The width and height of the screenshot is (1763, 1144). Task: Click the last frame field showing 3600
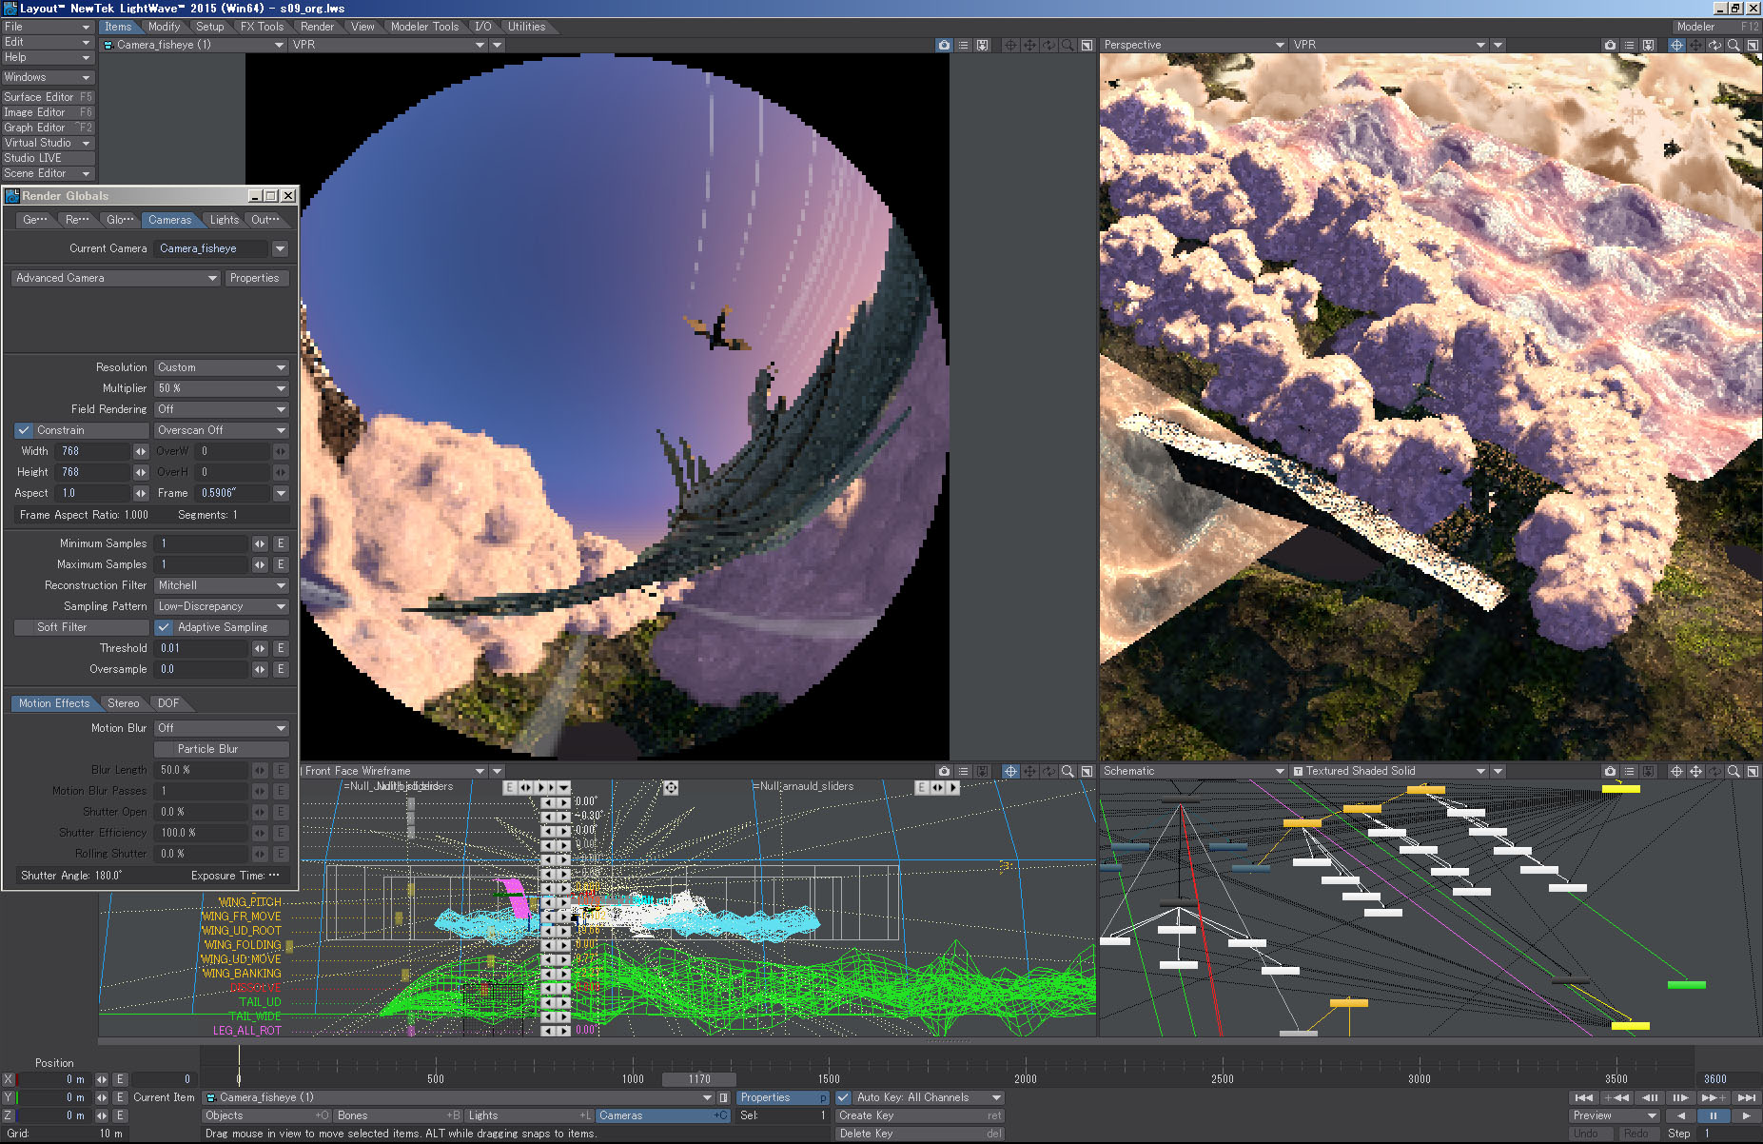click(1727, 1079)
